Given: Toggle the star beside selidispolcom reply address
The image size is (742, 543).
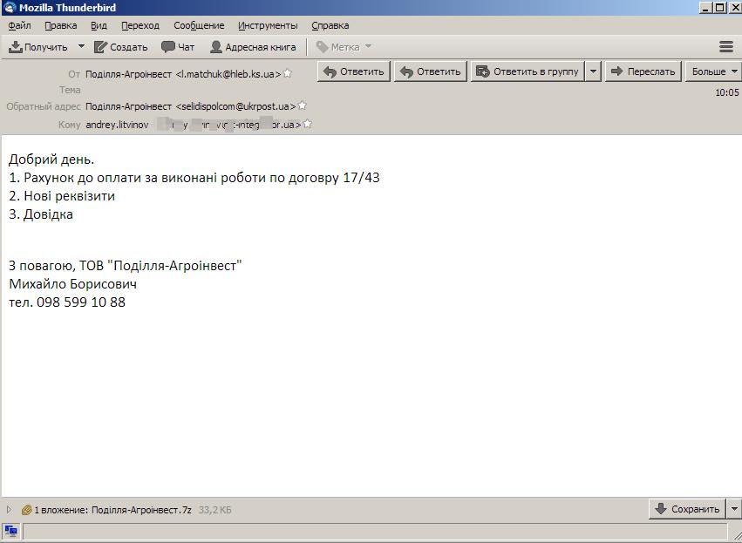Looking at the screenshot, I should click(302, 105).
